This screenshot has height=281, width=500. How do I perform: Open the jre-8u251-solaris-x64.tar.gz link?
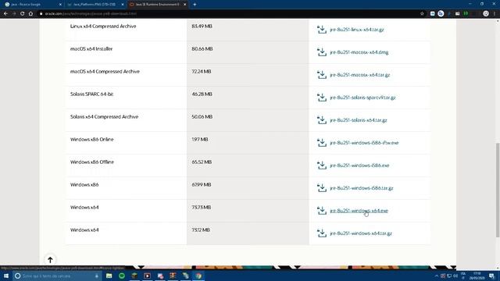pyautogui.click(x=359, y=120)
